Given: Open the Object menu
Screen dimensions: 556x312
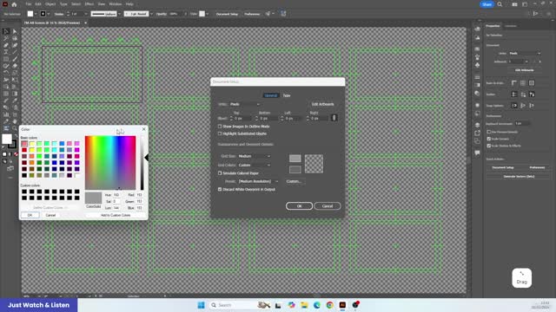Looking at the screenshot, I should (x=50, y=4).
